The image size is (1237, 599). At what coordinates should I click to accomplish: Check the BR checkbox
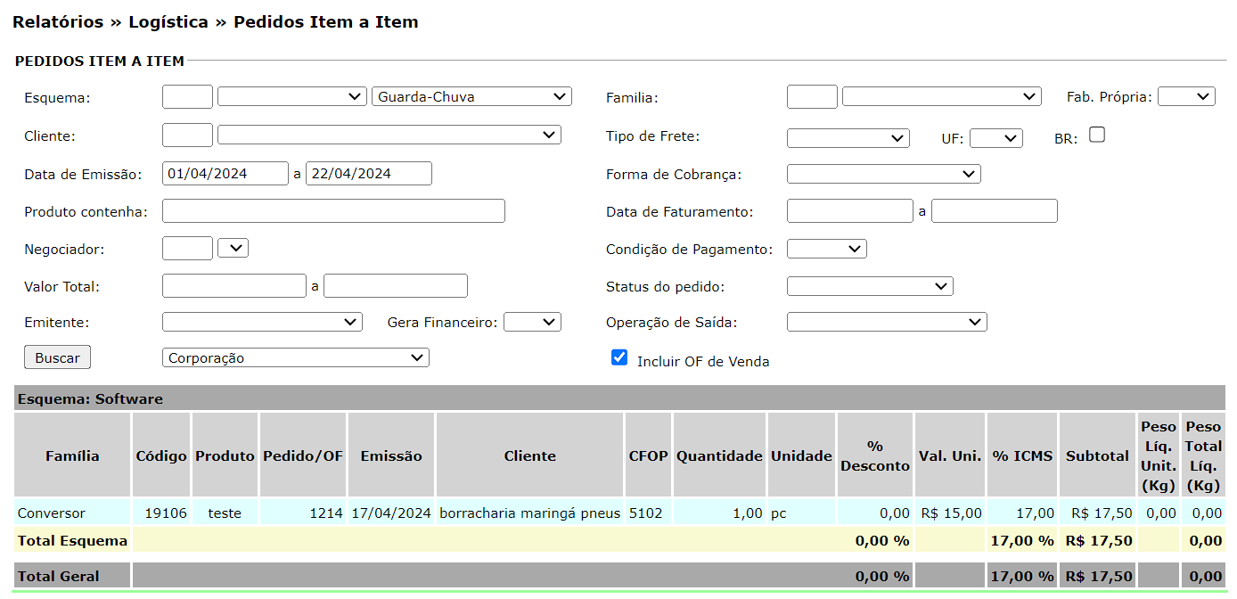(x=1097, y=135)
